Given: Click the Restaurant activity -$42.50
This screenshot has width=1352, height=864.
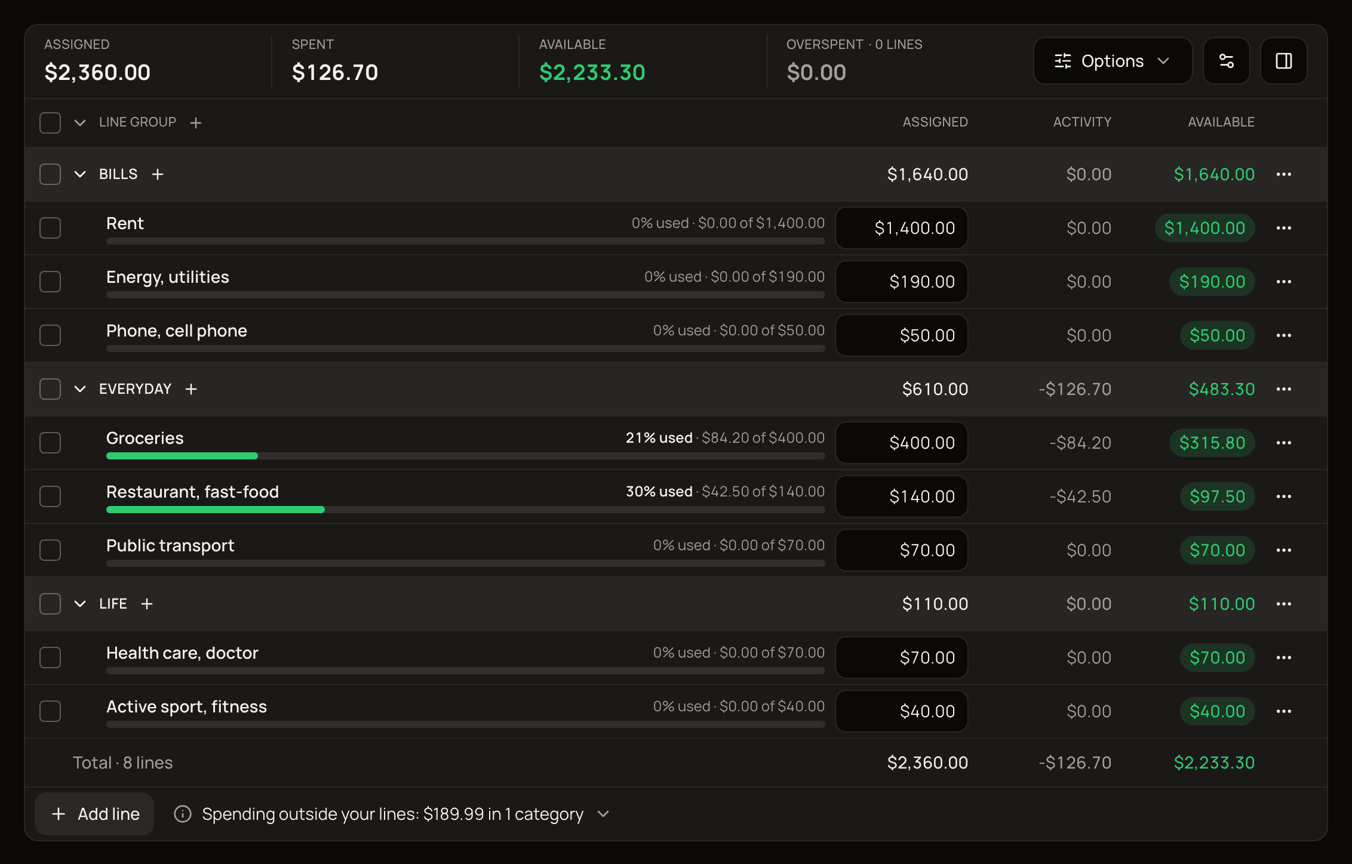Looking at the screenshot, I should [x=1080, y=496].
